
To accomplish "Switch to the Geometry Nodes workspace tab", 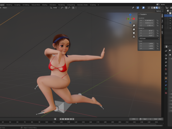I will [82, 5].
